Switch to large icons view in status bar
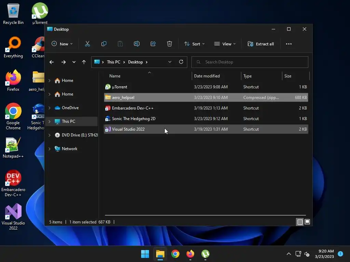Viewport: 350px width, 262px height. pos(307,222)
